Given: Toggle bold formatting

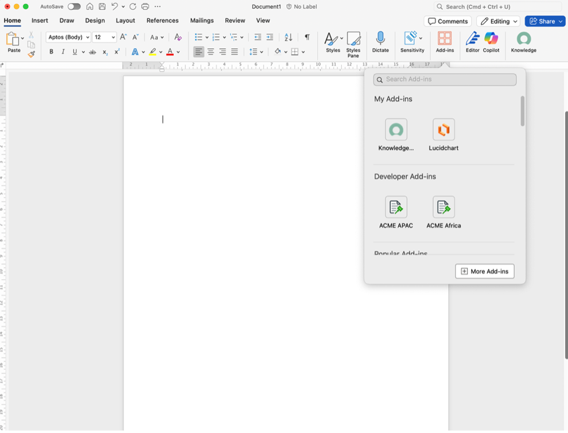Looking at the screenshot, I should coord(51,52).
